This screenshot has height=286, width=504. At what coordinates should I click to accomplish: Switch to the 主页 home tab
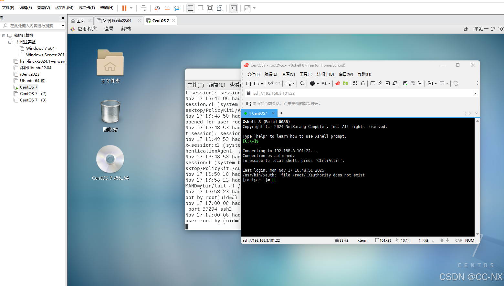[x=81, y=21]
